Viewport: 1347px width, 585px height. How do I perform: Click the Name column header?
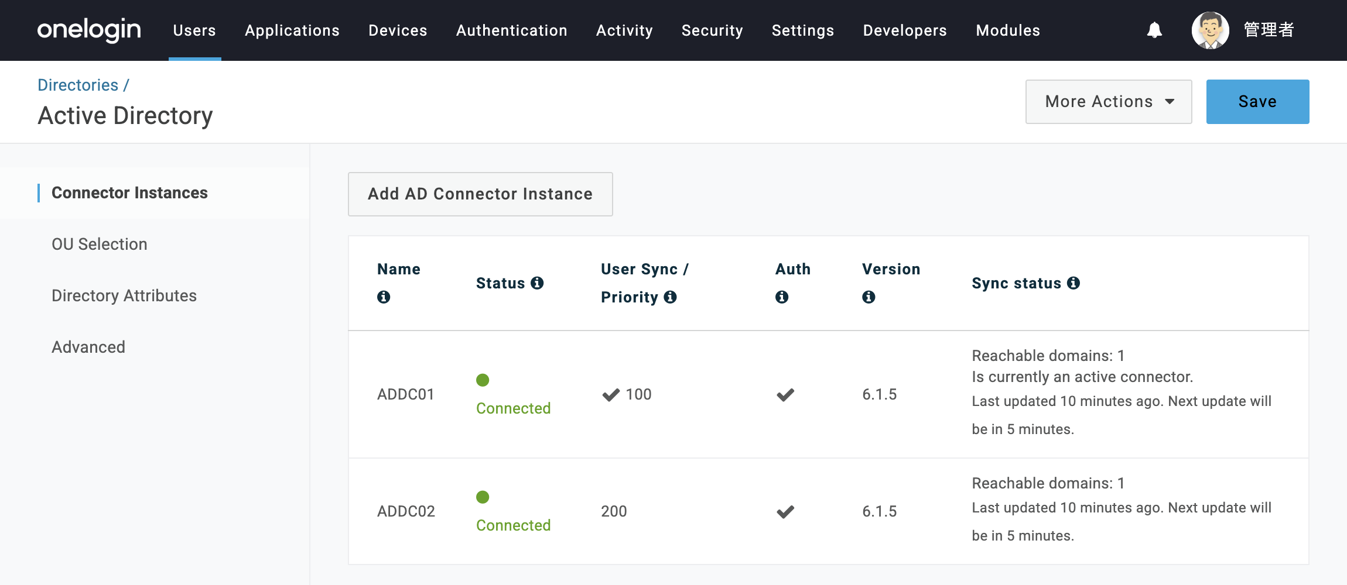[398, 269]
